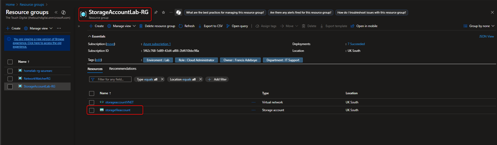Focus the Filter for any field box
This screenshot has width=497, height=145.
[110, 79]
